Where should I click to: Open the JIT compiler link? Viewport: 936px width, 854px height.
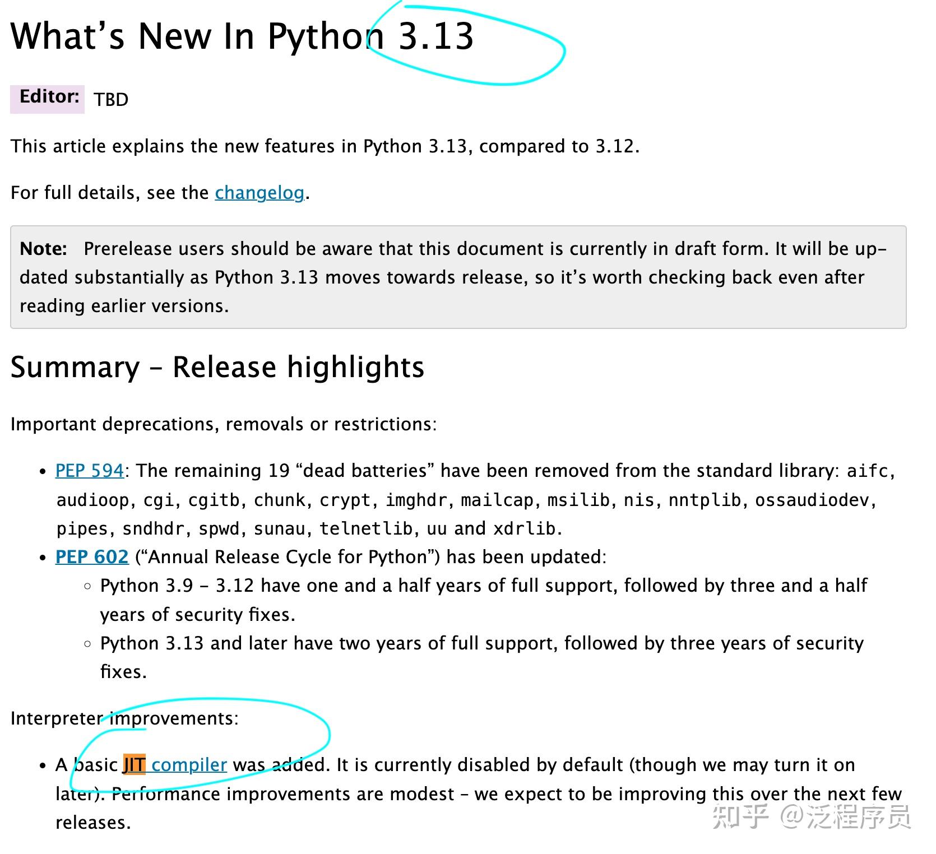pyautogui.click(x=189, y=764)
